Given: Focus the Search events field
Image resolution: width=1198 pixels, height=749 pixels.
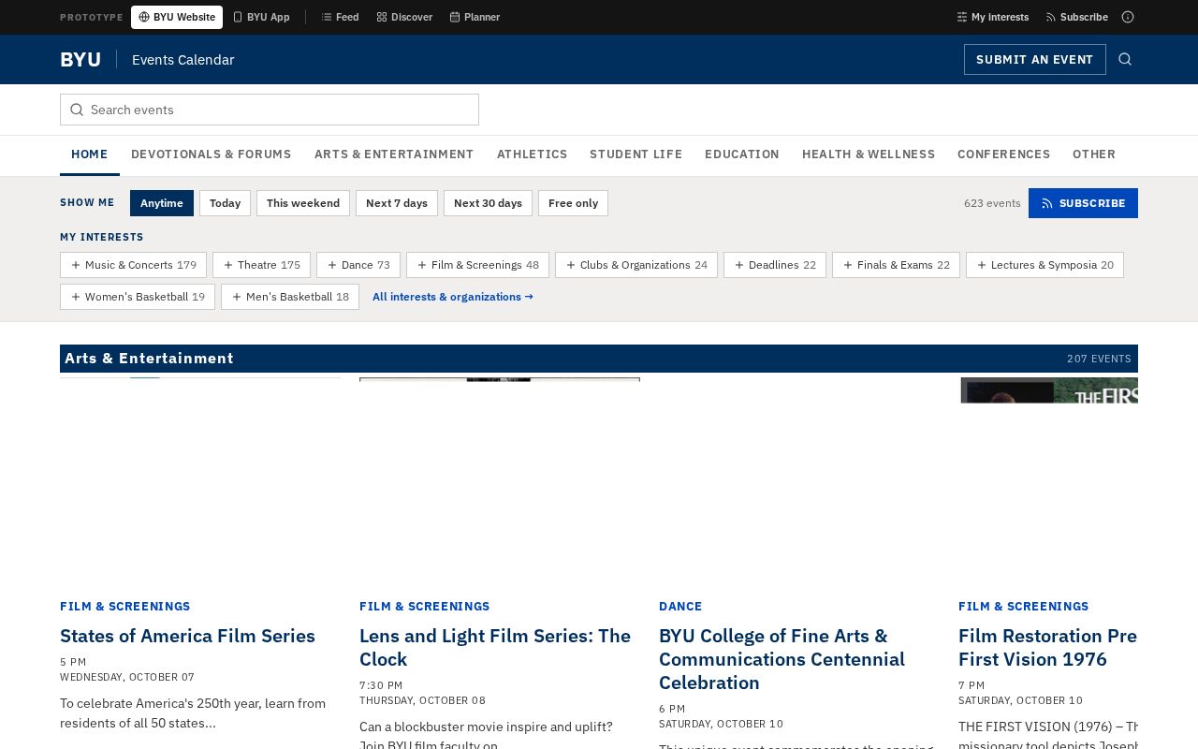Looking at the screenshot, I should coord(270,110).
